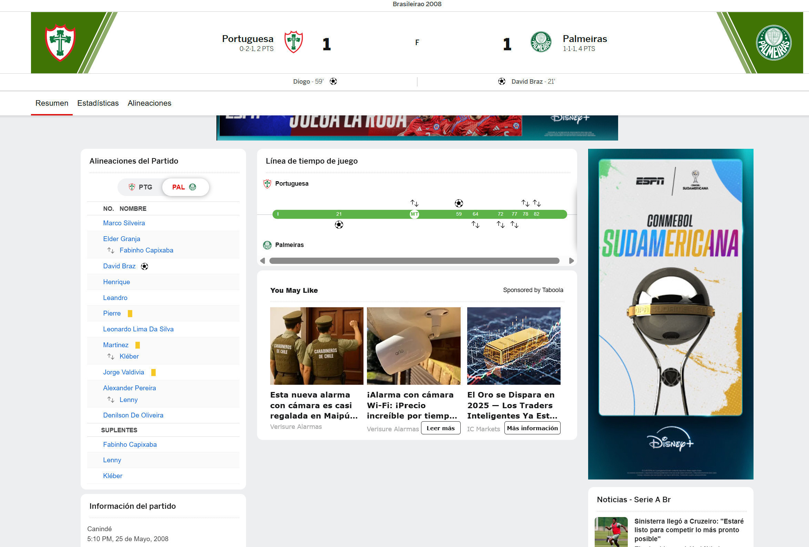Open the Sinisterra news thumbnail image
Image resolution: width=809 pixels, height=547 pixels.
click(611, 533)
